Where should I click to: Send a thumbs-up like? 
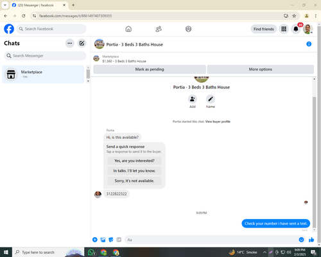coord(311,240)
